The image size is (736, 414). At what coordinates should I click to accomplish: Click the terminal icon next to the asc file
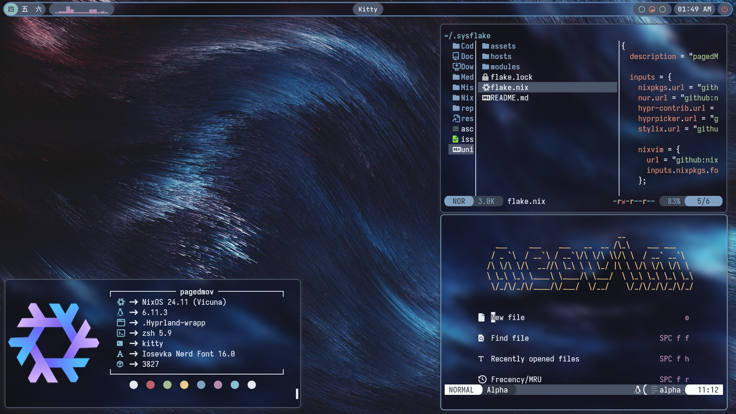point(456,129)
